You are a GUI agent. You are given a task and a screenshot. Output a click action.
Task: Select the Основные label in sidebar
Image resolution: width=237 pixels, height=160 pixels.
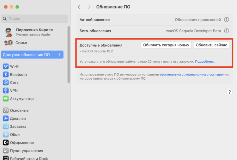point(19,111)
